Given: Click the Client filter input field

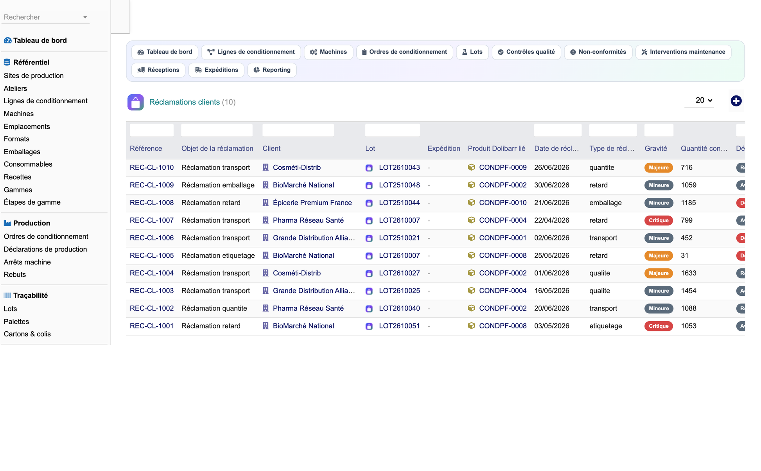Looking at the screenshot, I should coord(298,130).
